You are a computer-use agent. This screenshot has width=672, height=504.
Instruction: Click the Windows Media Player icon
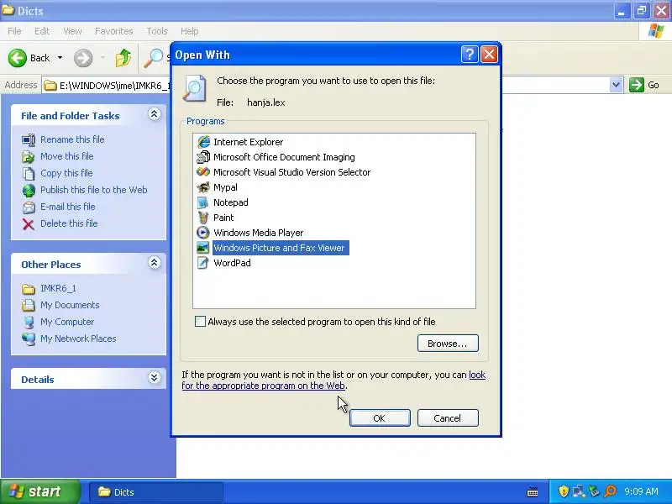203,233
